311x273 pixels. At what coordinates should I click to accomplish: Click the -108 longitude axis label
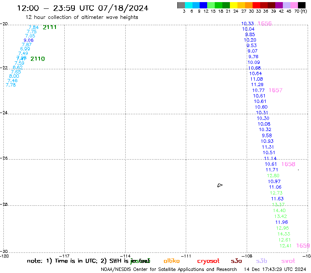(x=247, y=256)
